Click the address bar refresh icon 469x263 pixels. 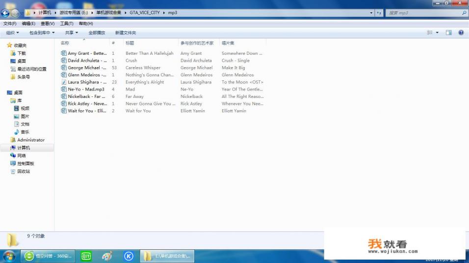[x=379, y=13]
